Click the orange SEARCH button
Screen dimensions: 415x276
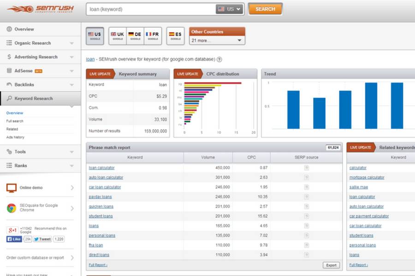click(265, 9)
